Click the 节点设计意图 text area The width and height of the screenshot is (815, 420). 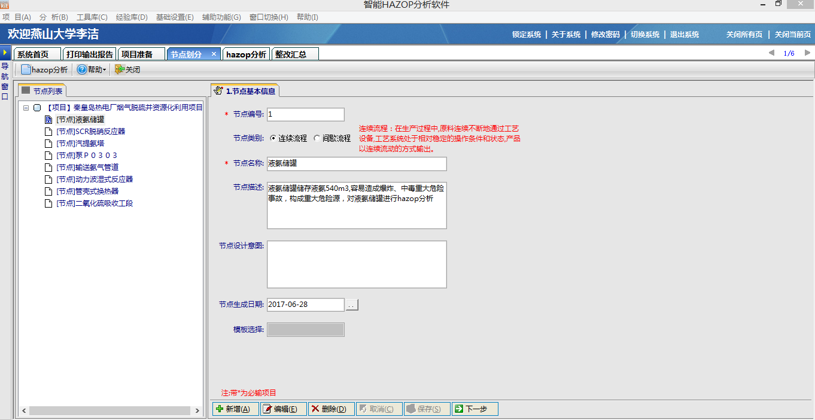[x=357, y=264]
